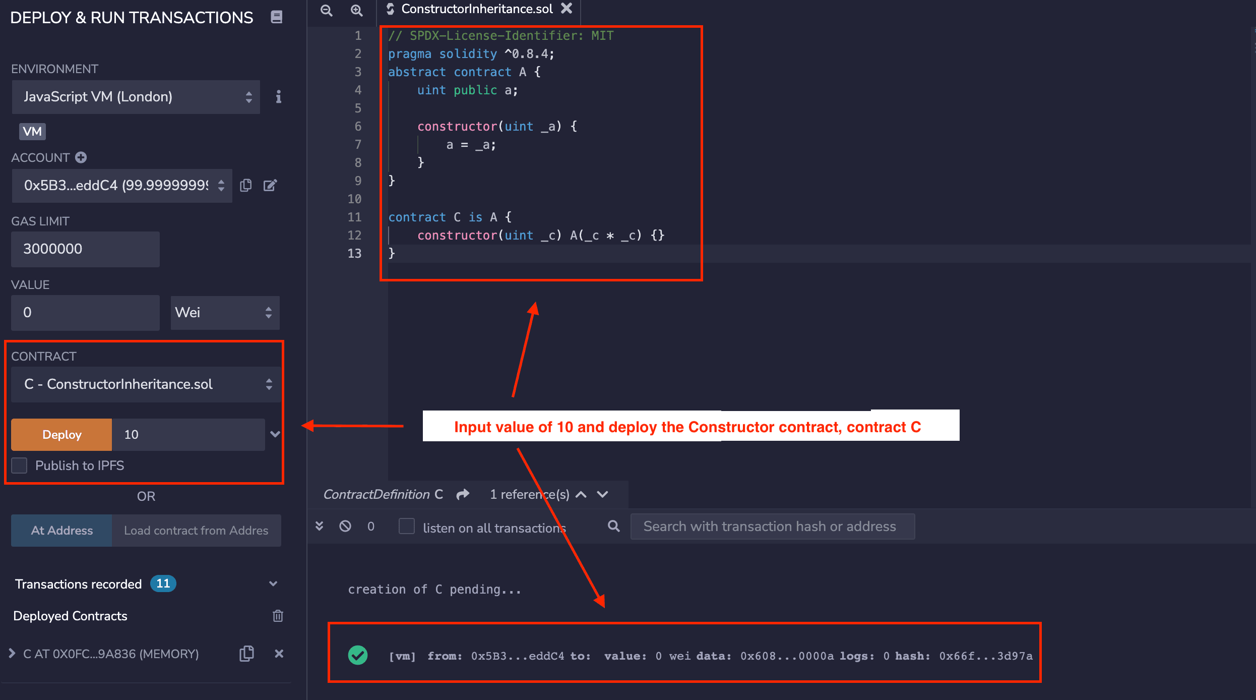Image resolution: width=1256 pixels, height=700 pixels.
Task: Open the JavaScript VM environment dropdown
Action: coord(136,97)
